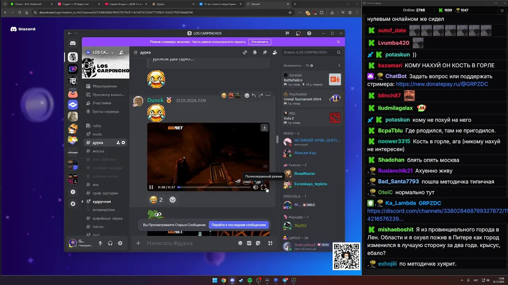
Task: Open notification settings bell icon
Action: (x=255, y=52)
